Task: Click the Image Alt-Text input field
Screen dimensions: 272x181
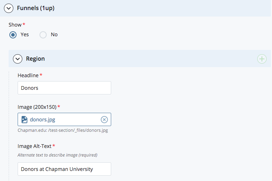Action: tap(64, 169)
